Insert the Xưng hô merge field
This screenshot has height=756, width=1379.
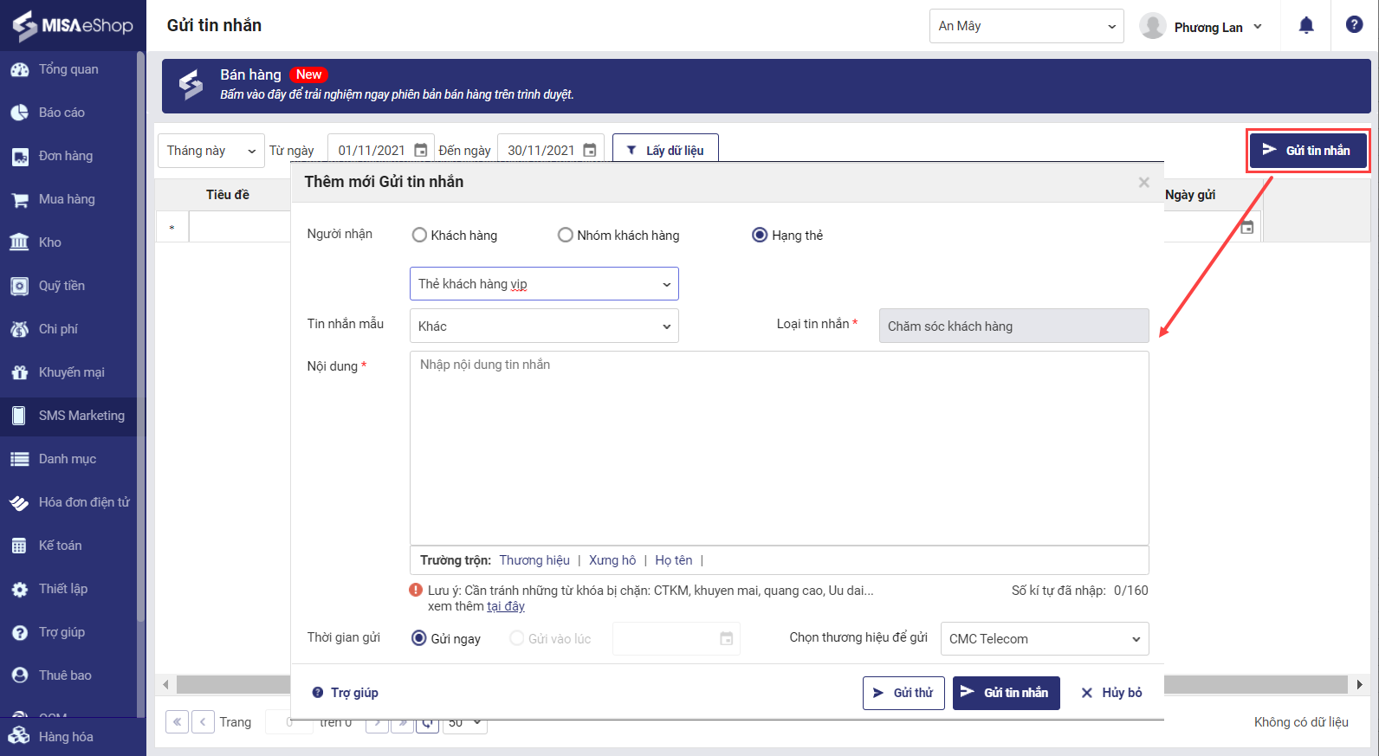[x=612, y=560]
